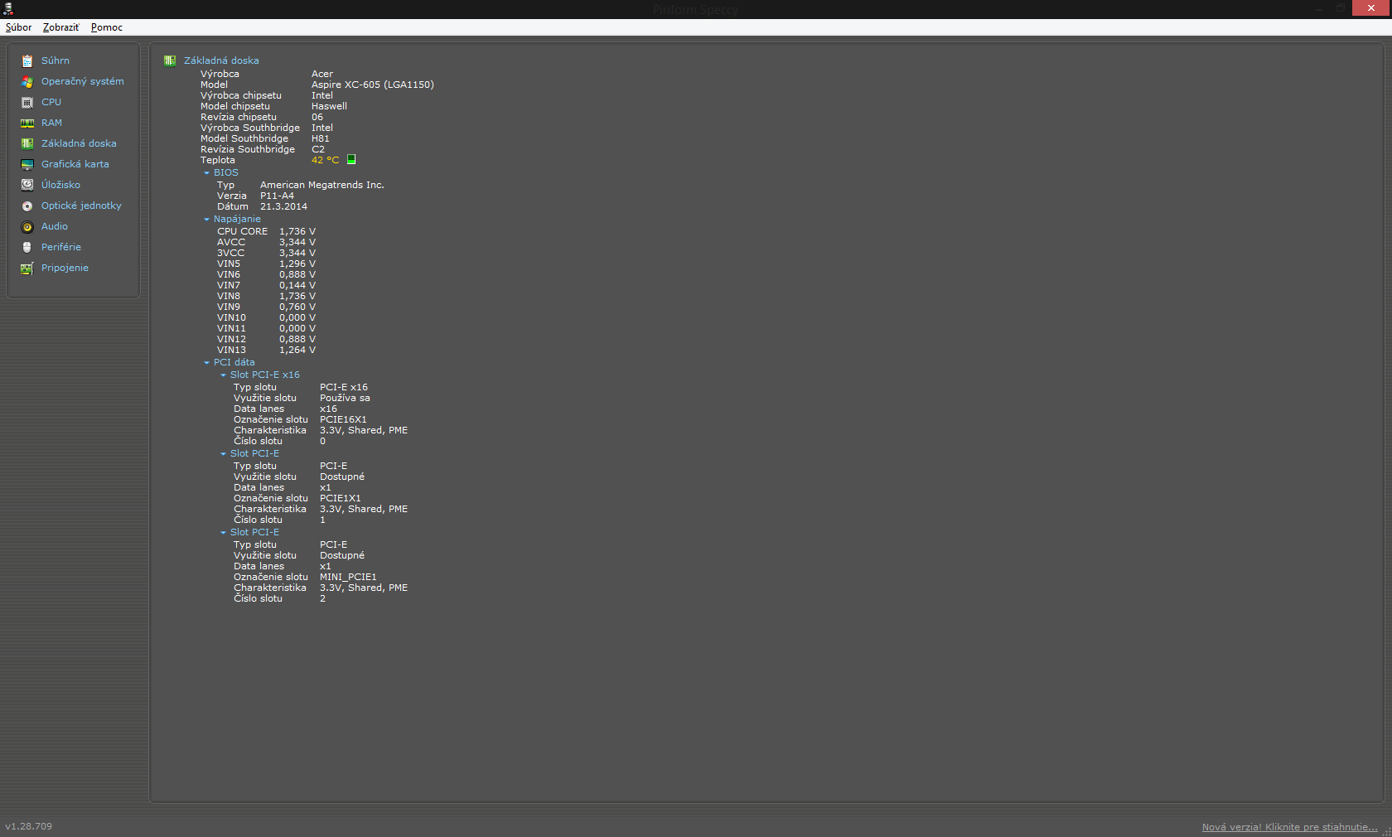
Task: Go to the Súhrn section
Action: [x=56, y=60]
